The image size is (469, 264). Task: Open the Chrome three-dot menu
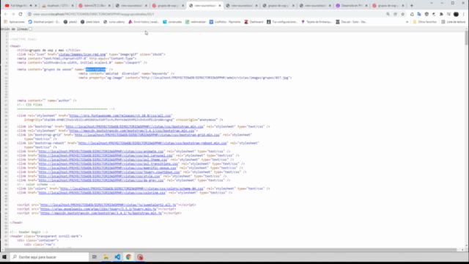[x=464, y=14]
